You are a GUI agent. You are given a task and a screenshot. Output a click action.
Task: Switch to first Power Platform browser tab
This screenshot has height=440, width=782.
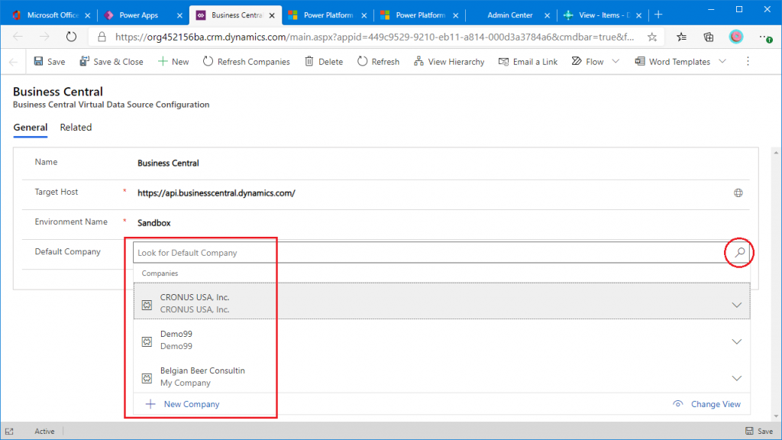(328, 15)
